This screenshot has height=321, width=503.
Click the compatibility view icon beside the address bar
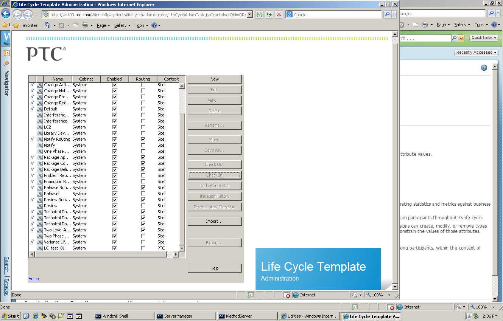point(259,14)
